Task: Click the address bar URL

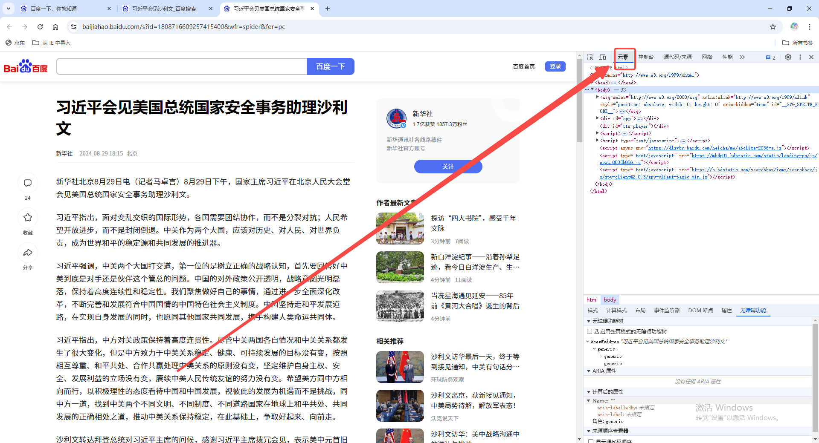Action: click(183, 27)
